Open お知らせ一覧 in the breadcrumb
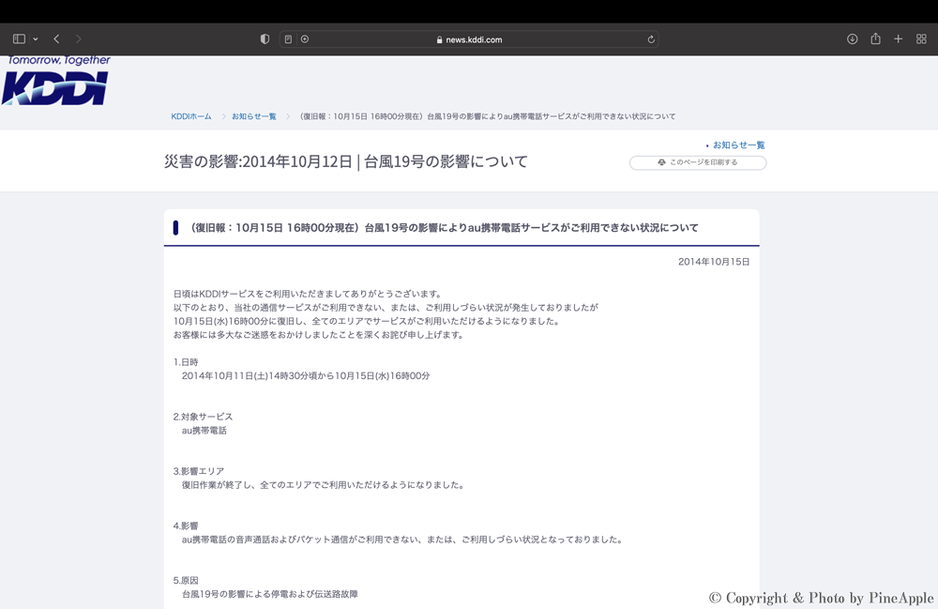 pyautogui.click(x=254, y=116)
